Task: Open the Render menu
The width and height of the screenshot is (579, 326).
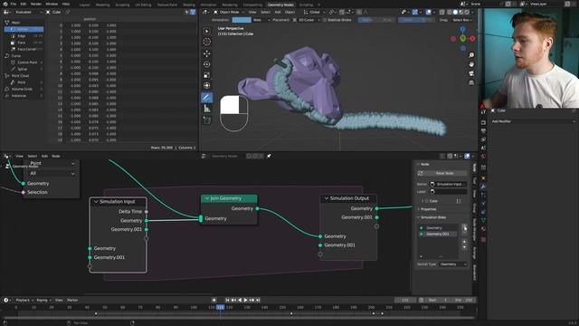Action: (x=36, y=4)
